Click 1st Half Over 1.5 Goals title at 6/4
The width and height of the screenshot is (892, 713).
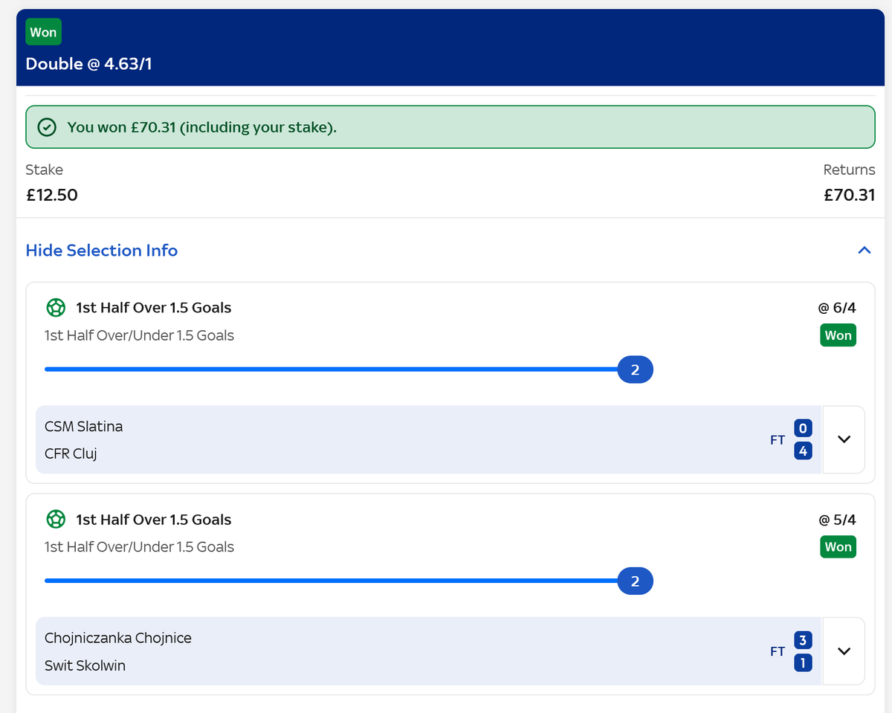coord(154,308)
